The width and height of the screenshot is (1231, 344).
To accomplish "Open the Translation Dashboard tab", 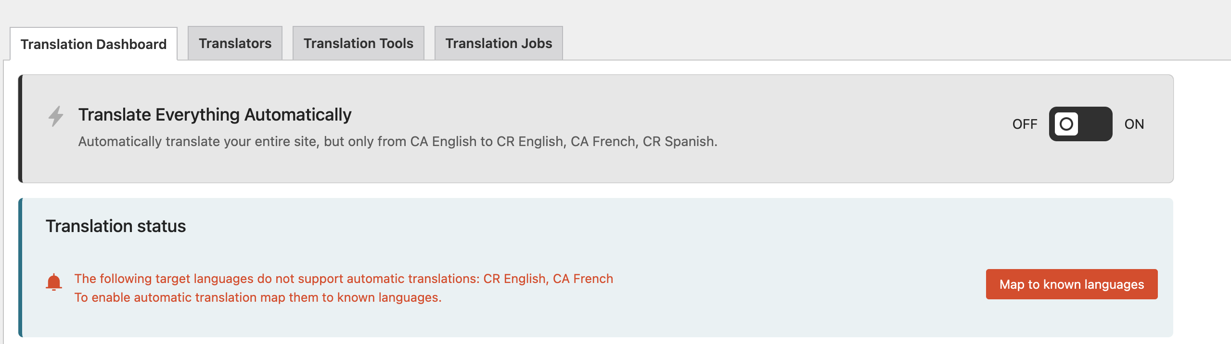I will (x=93, y=44).
